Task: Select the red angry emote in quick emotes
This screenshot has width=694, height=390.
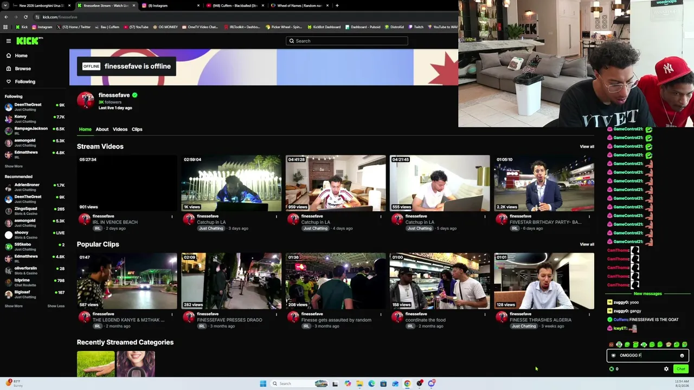Action: click(x=611, y=344)
